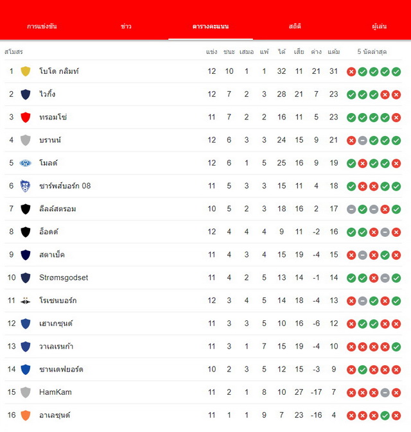Open the ผู้เล่น tab
The height and width of the screenshot is (432, 411).
coord(380,26)
